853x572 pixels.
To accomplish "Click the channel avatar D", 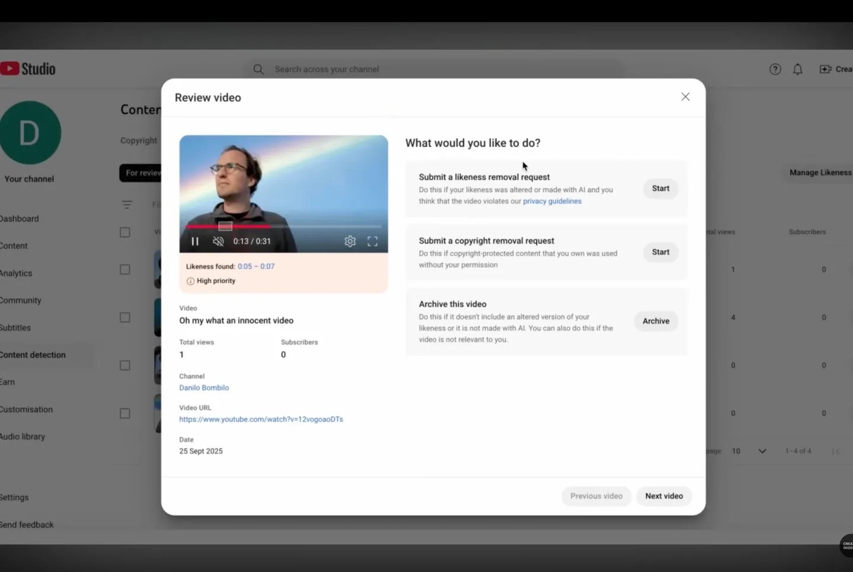I will [x=30, y=132].
